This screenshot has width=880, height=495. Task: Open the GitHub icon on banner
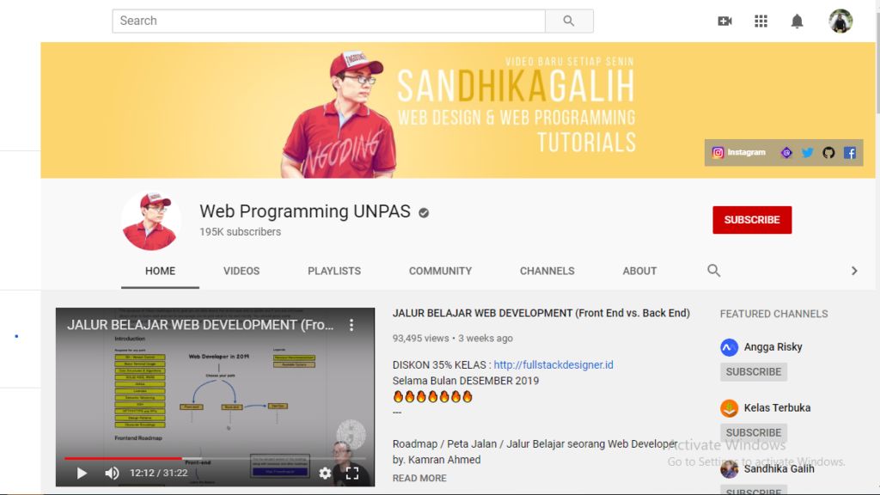click(828, 153)
